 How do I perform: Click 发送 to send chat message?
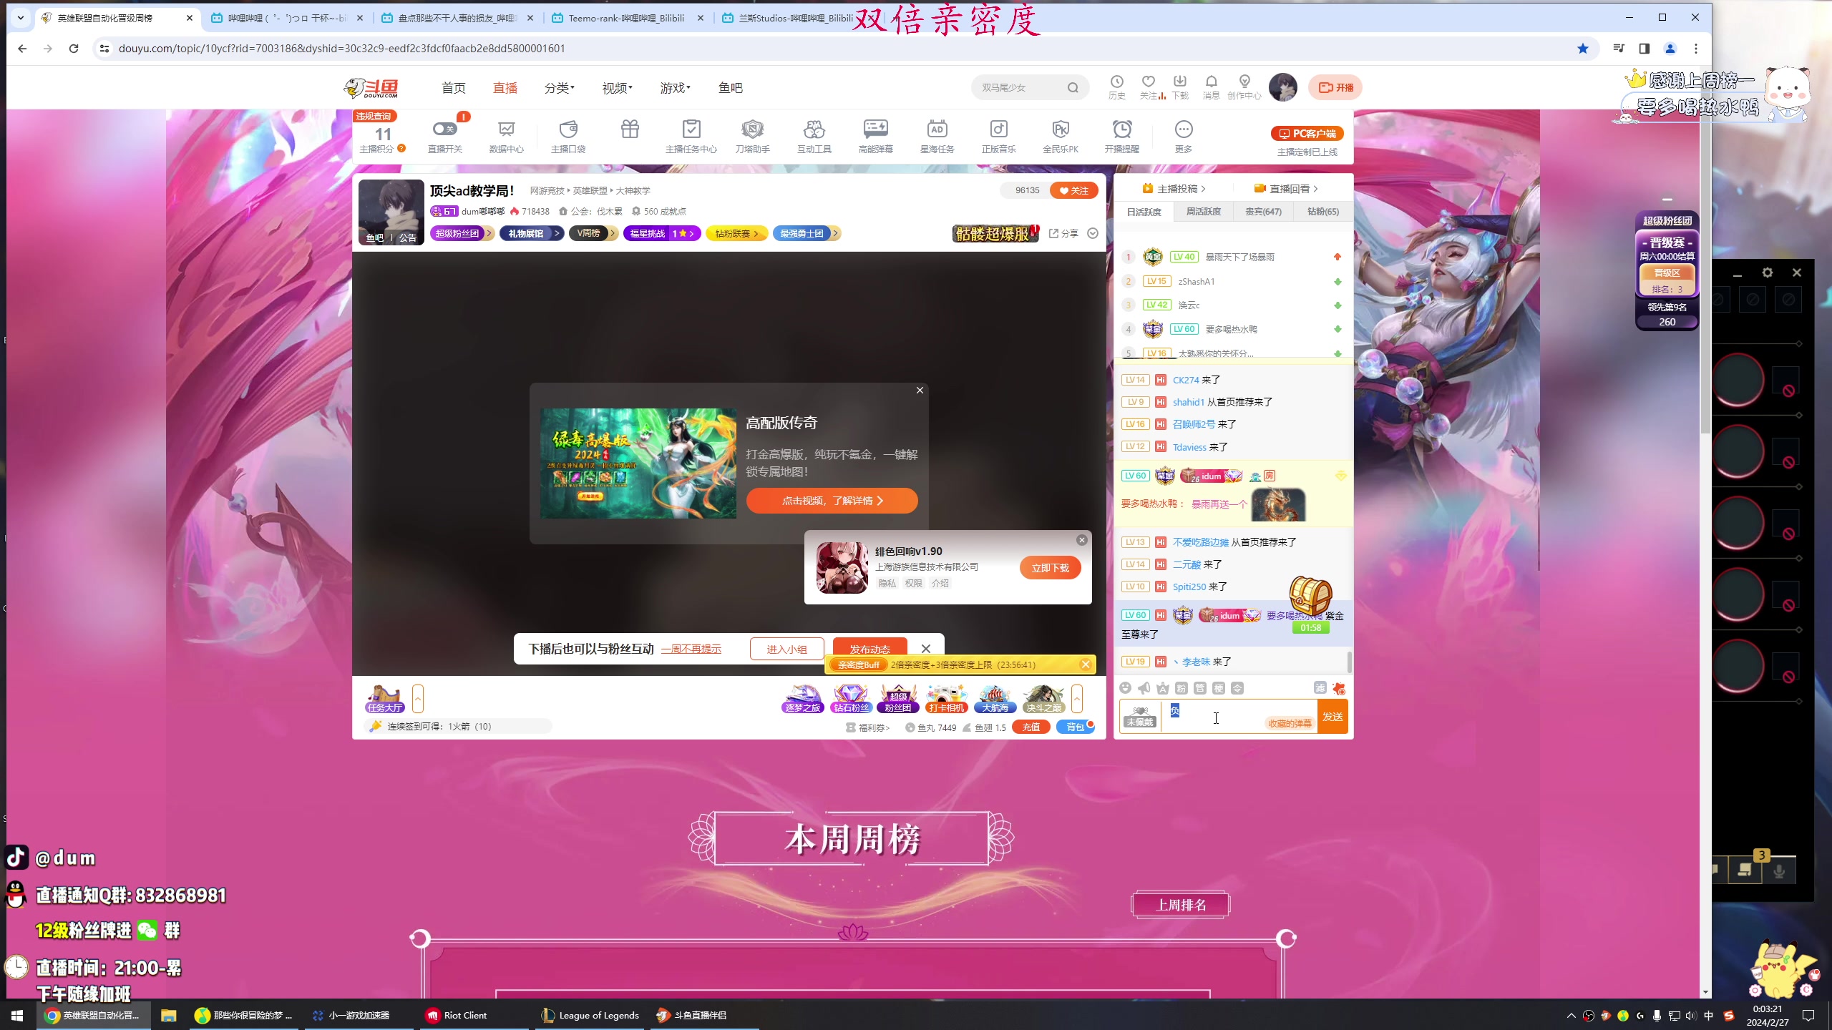pyautogui.click(x=1332, y=716)
